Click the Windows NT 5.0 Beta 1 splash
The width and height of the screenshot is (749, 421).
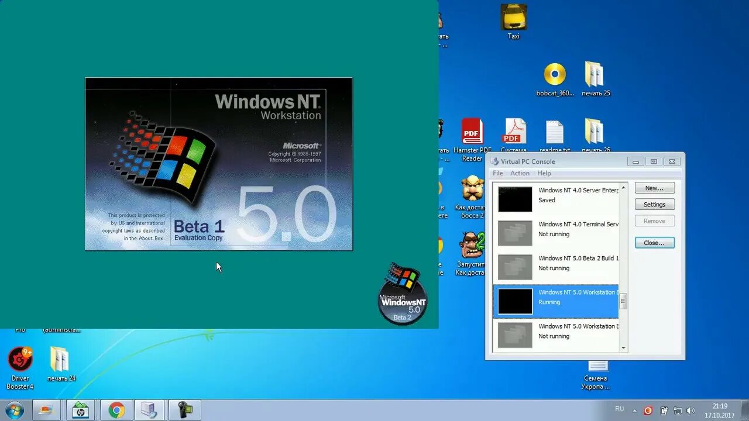219,164
